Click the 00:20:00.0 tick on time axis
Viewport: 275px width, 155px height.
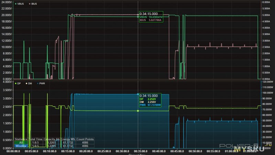pyautogui.click(x=86, y=151)
